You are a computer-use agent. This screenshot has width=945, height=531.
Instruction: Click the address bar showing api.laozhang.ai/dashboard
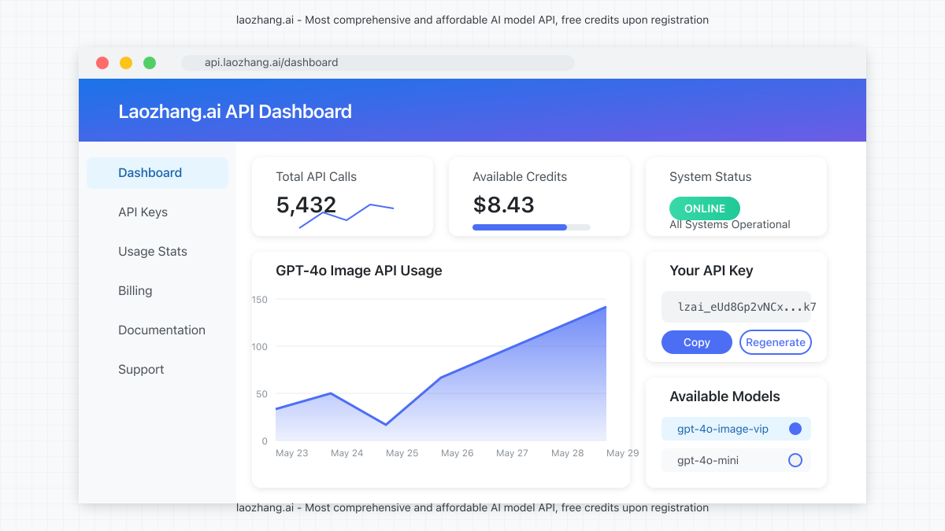point(378,63)
